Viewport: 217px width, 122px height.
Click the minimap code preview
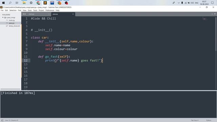pos(205,19)
